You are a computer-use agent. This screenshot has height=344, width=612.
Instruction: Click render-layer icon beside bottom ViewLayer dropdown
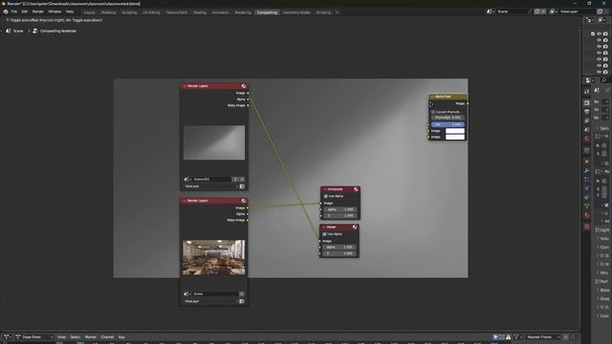click(242, 301)
